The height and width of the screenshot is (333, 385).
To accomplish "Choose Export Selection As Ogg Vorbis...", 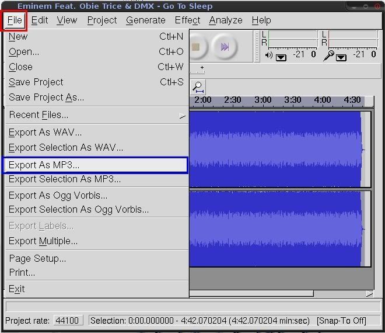I will (96, 210).
